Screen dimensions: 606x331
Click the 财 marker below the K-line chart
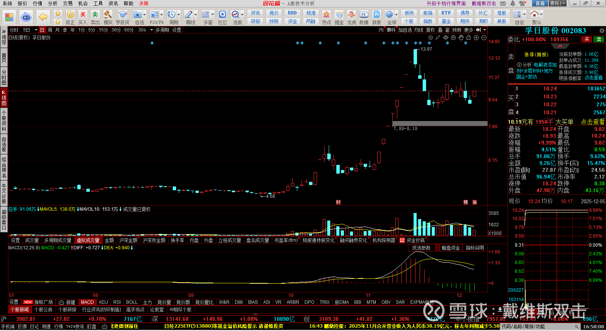(x=338, y=202)
